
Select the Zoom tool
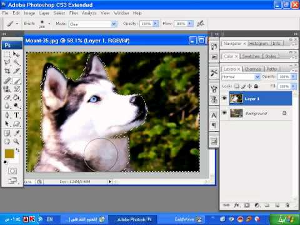16,141
